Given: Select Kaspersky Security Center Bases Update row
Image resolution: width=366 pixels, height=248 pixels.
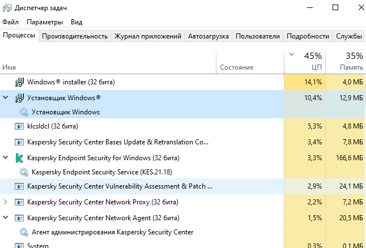Looking at the screenshot, I should tap(183, 142).
